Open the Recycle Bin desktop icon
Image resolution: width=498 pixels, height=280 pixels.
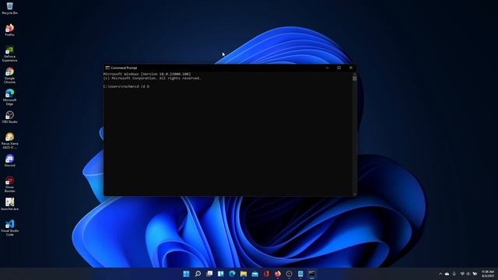pyautogui.click(x=9, y=9)
